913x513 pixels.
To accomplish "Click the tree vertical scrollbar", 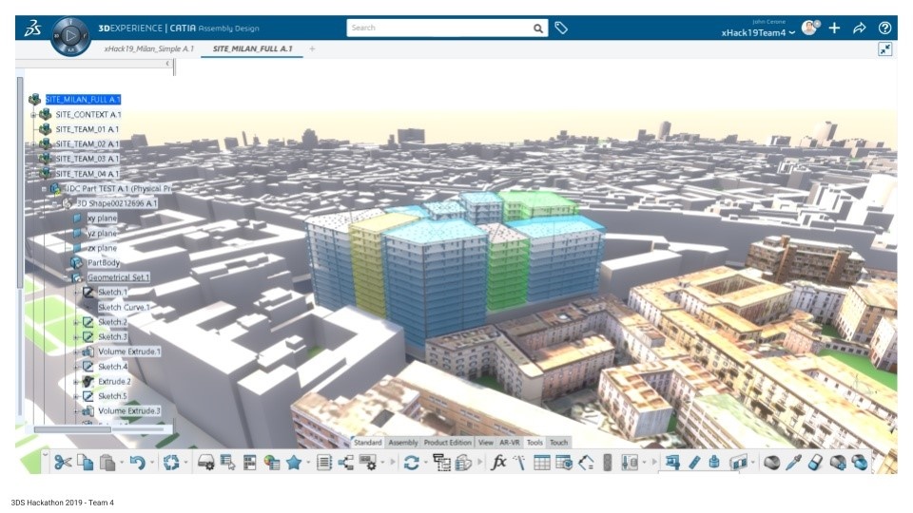I will pos(20,182).
